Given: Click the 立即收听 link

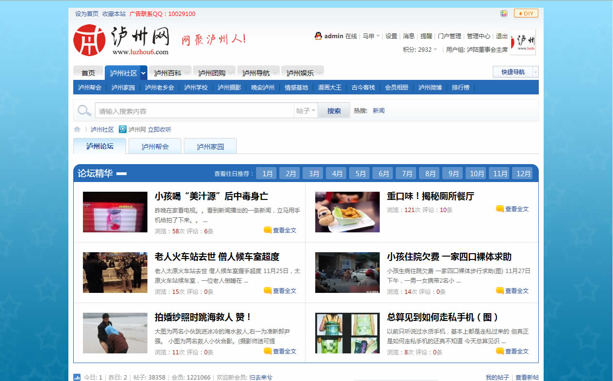Looking at the screenshot, I should coord(160,130).
